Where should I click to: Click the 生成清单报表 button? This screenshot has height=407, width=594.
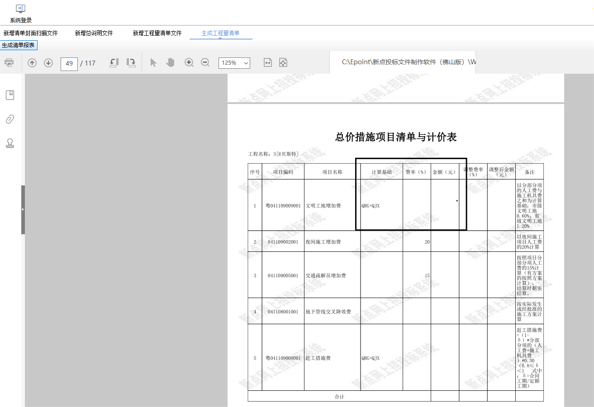pyautogui.click(x=19, y=45)
